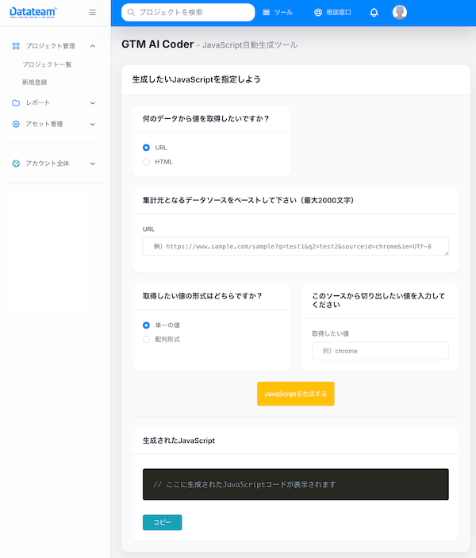This screenshot has width=476, height=558.
Task: Click the search magnifier icon
Action: pyautogui.click(x=131, y=13)
